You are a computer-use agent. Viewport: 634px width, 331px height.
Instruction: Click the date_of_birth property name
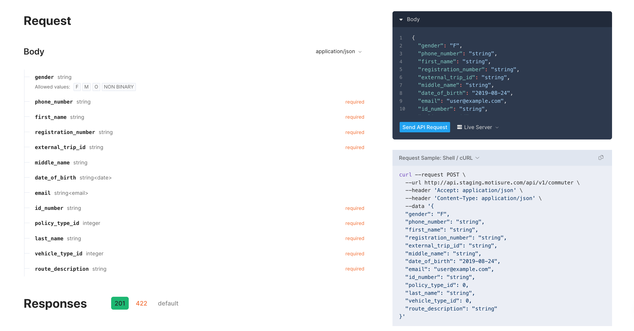pos(55,178)
